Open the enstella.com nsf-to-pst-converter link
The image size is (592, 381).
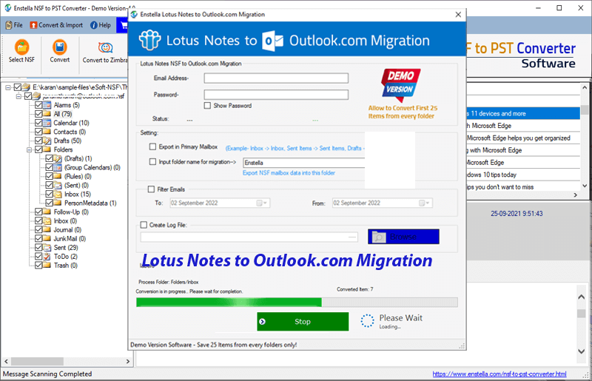tap(499, 374)
